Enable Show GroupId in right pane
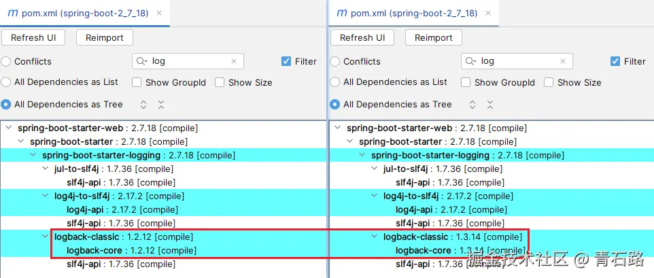 (x=466, y=82)
